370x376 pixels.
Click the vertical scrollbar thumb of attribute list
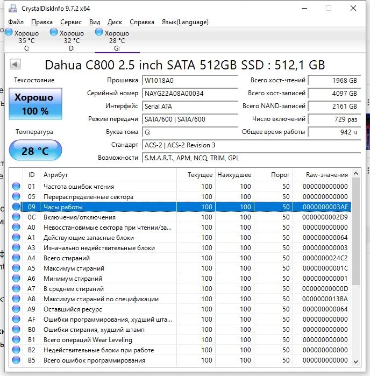pyautogui.click(x=356, y=231)
